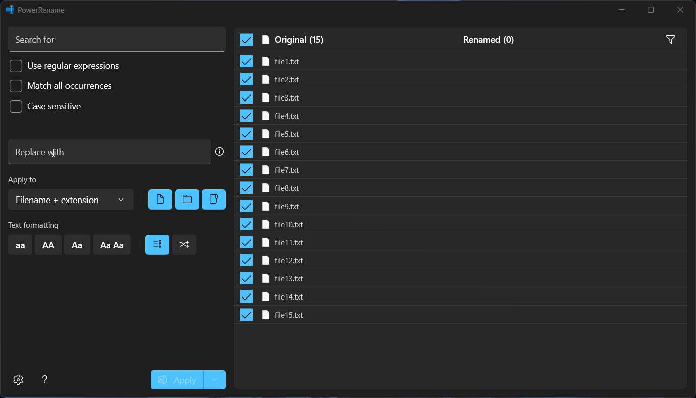Screen dimensions: 696x398
Task: Click the Renamed (0) column header
Action: point(488,40)
